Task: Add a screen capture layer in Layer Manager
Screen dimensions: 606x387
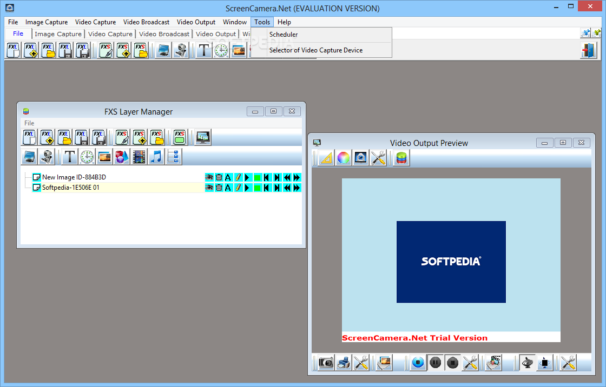Action: point(29,157)
